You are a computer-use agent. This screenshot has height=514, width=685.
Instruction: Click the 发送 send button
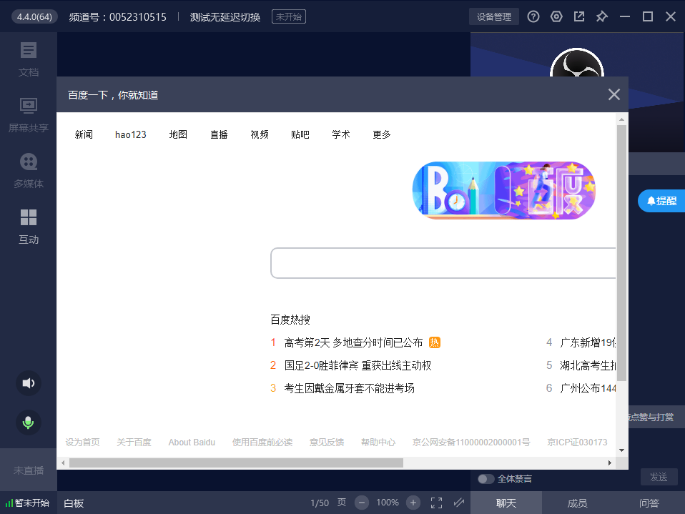pos(659,477)
